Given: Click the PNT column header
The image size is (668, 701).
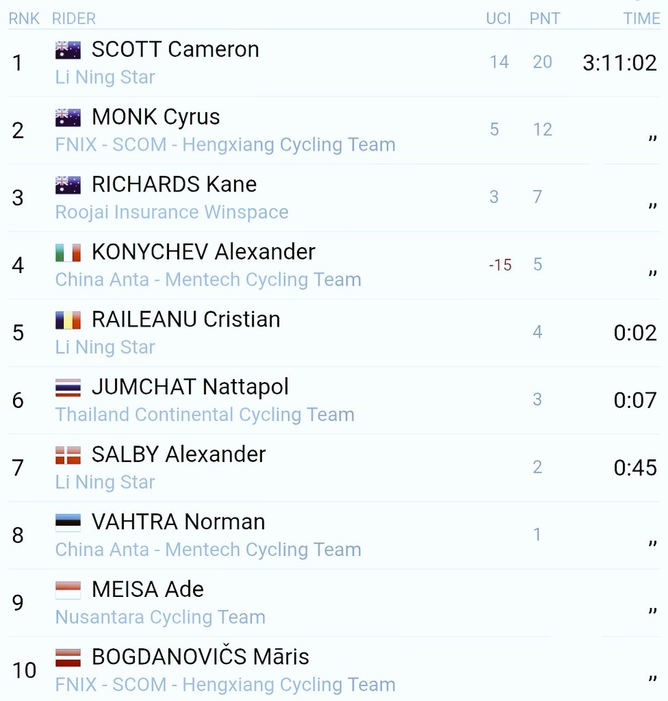Looking at the screenshot, I should click(545, 18).
